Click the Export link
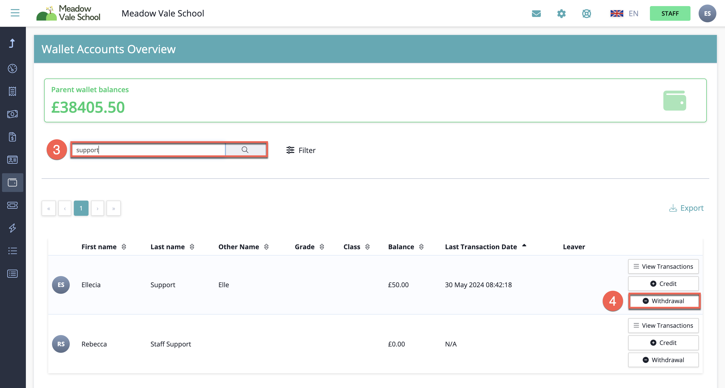This screenshot has height=388, width=725. [x=686, y=208]
